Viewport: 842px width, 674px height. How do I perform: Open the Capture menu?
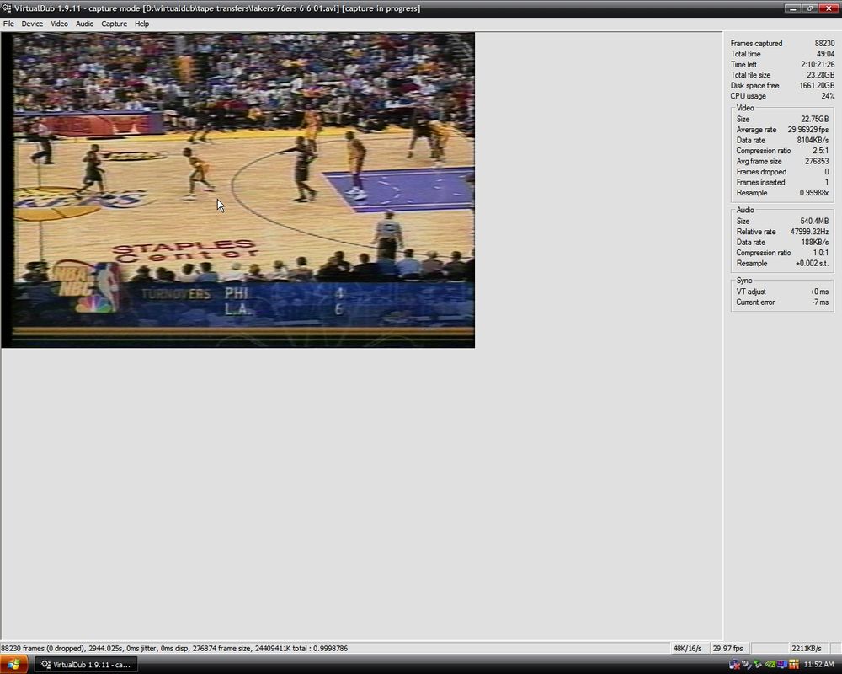tap(115, 24)
